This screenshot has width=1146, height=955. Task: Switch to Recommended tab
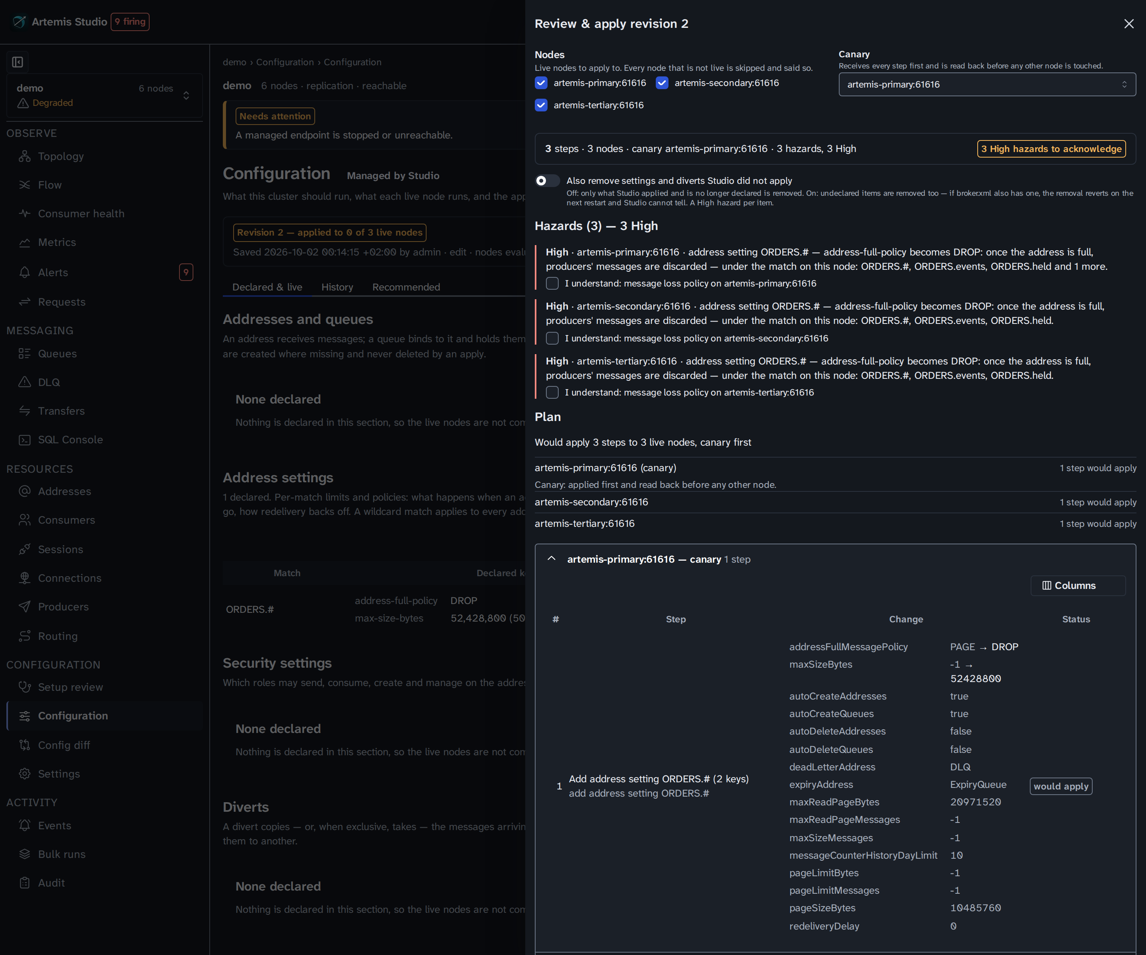(406, 287)
